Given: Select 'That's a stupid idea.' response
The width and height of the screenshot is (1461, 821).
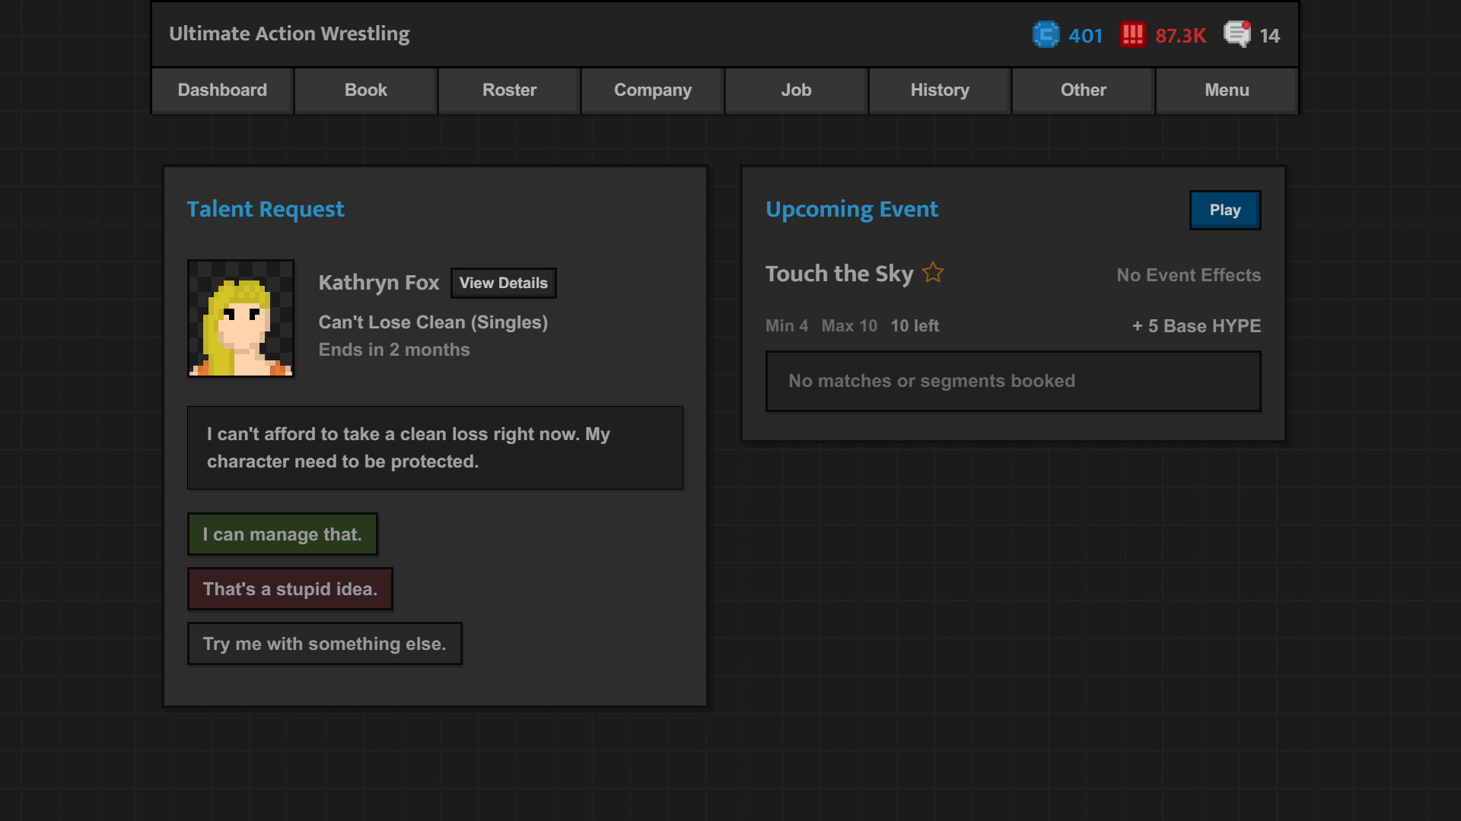Looking at the screenshot, I should (x=290, y=588).
